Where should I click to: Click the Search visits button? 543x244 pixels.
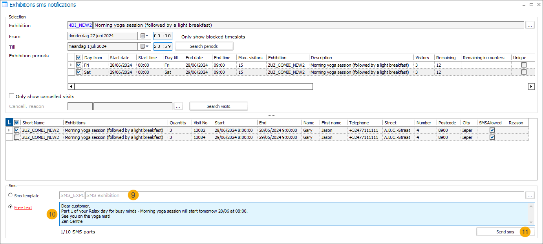click(x=218, y=106)
